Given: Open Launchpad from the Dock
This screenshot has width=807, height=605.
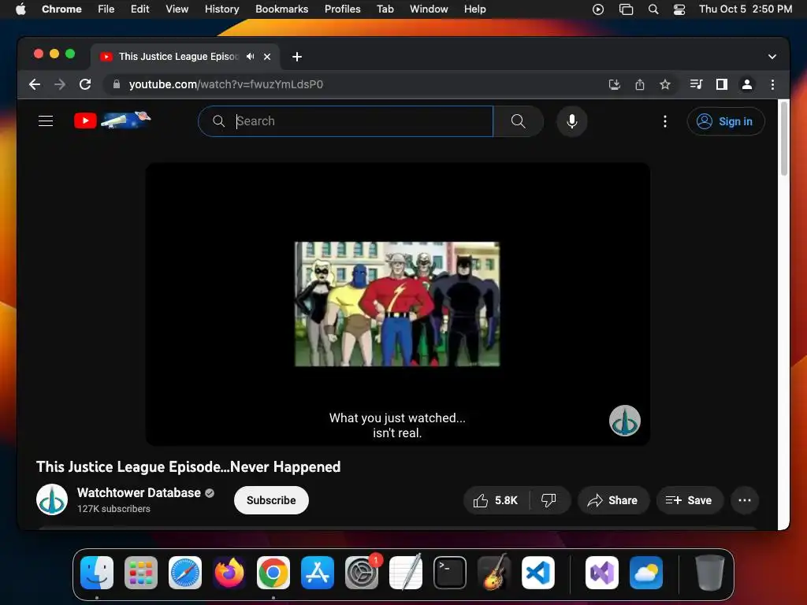Looking at the screenshot, I should point(141,572).
